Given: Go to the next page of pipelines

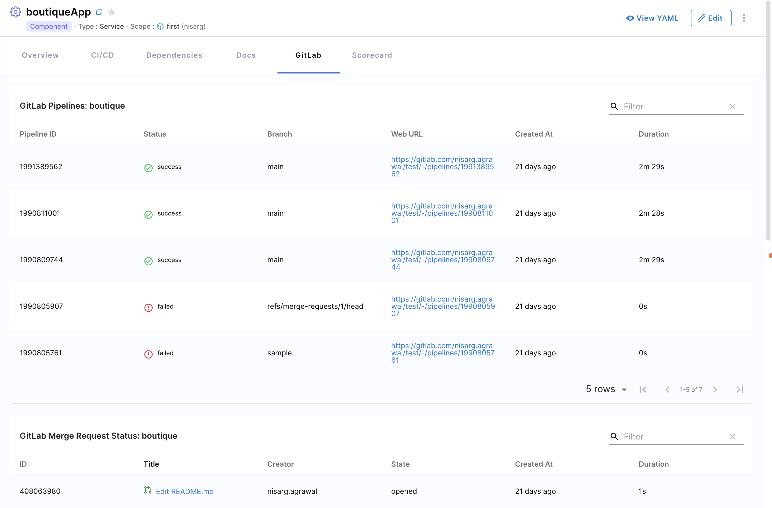Looking at the screenshot, I should (715, 390).
